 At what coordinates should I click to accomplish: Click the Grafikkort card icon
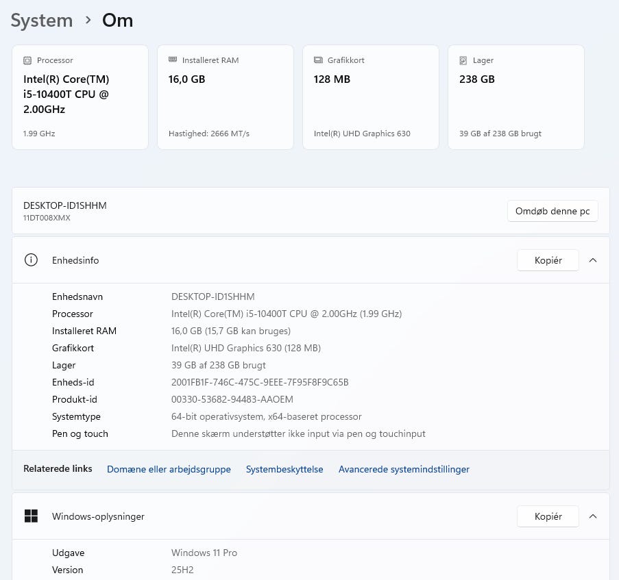point(318,60)
